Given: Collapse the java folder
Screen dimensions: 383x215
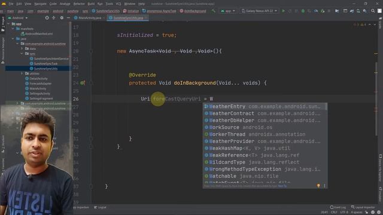Looking at the screenshot, I should pyautogui.click(x=13, y=39).
